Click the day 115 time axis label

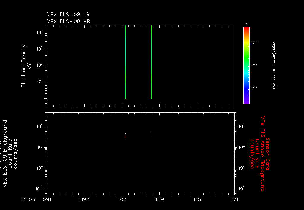[197, 200]
